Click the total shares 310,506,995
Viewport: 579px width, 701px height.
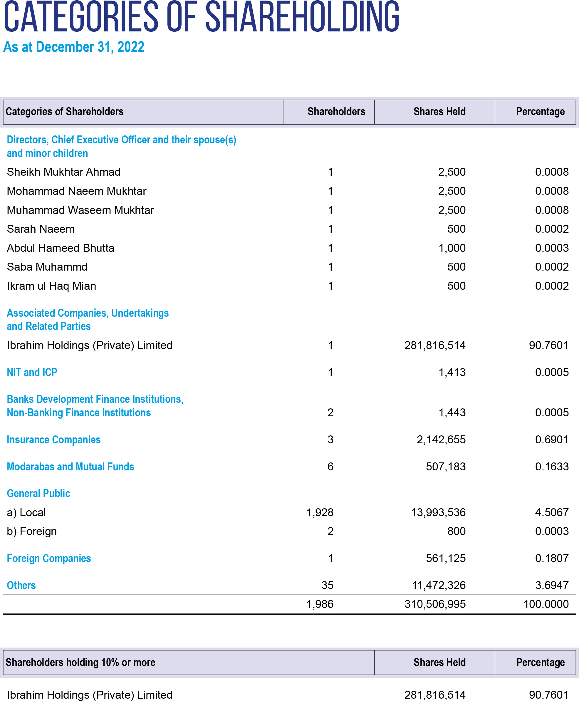point(435,604)
